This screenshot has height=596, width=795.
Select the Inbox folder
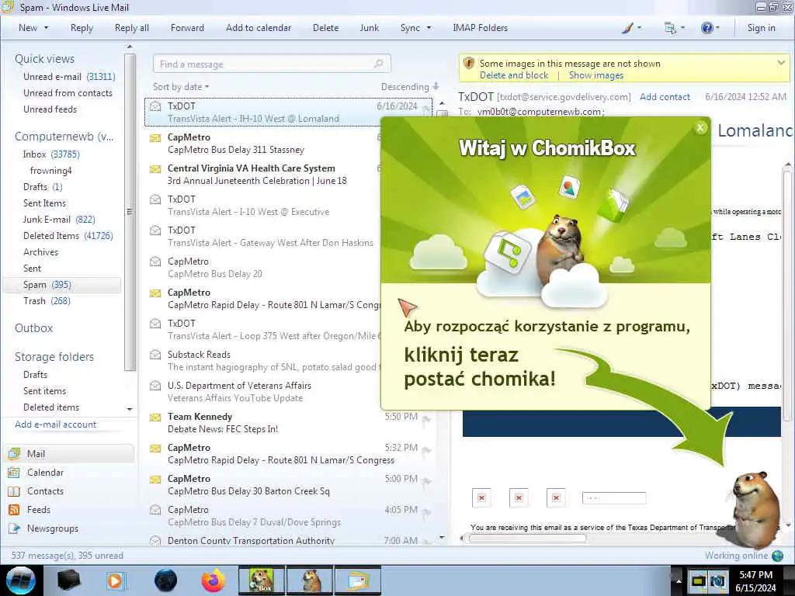tap(50, 154)
